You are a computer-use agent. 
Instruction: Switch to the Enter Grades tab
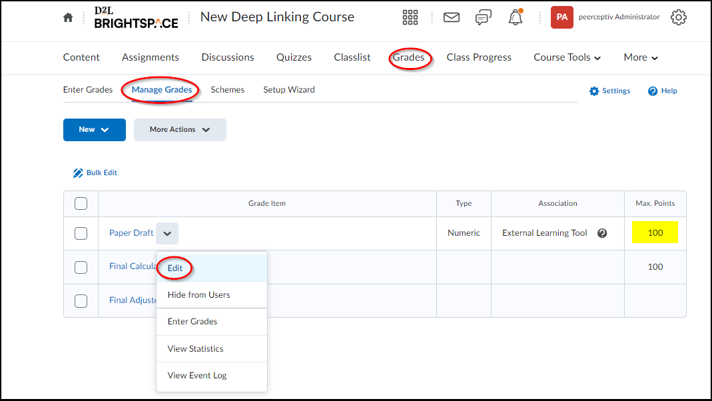pos(88,89)
